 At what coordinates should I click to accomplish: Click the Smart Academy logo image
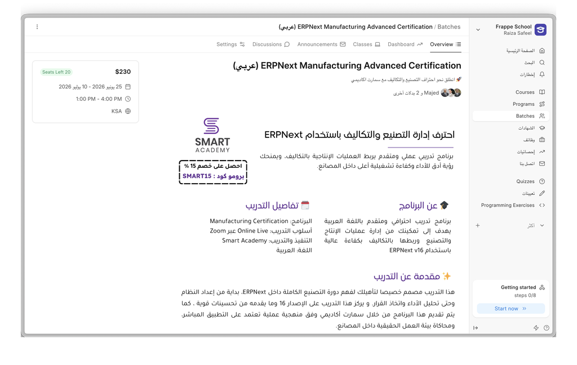[212, 135]
